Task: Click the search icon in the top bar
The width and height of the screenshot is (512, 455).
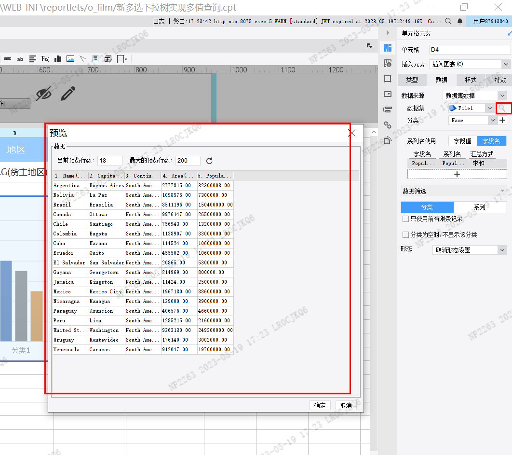Action: pos(448,21)
